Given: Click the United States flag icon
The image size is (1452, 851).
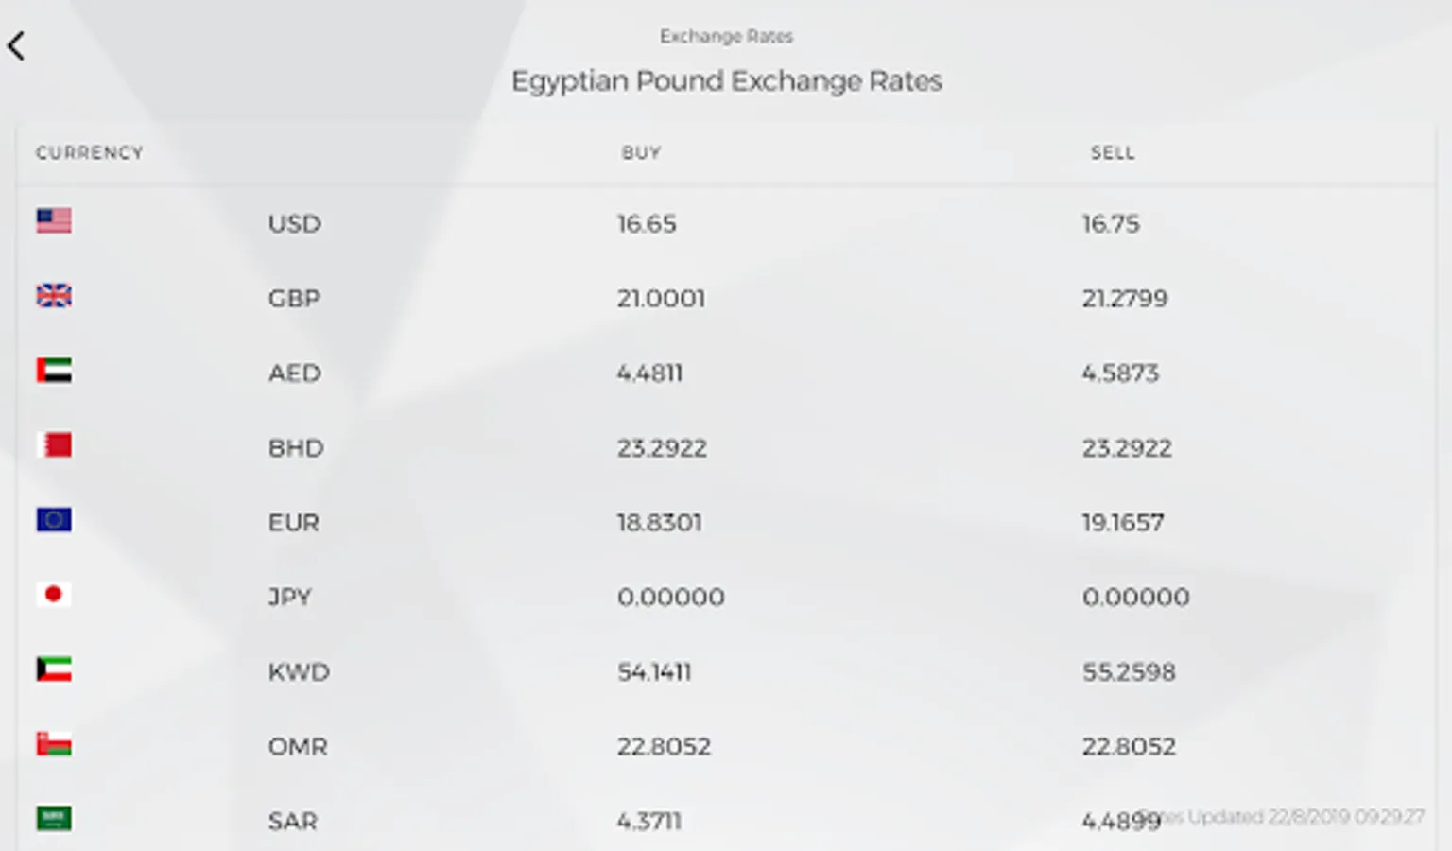Looking at the screenshot, I should pyautogui.click(x=54, y=220).
